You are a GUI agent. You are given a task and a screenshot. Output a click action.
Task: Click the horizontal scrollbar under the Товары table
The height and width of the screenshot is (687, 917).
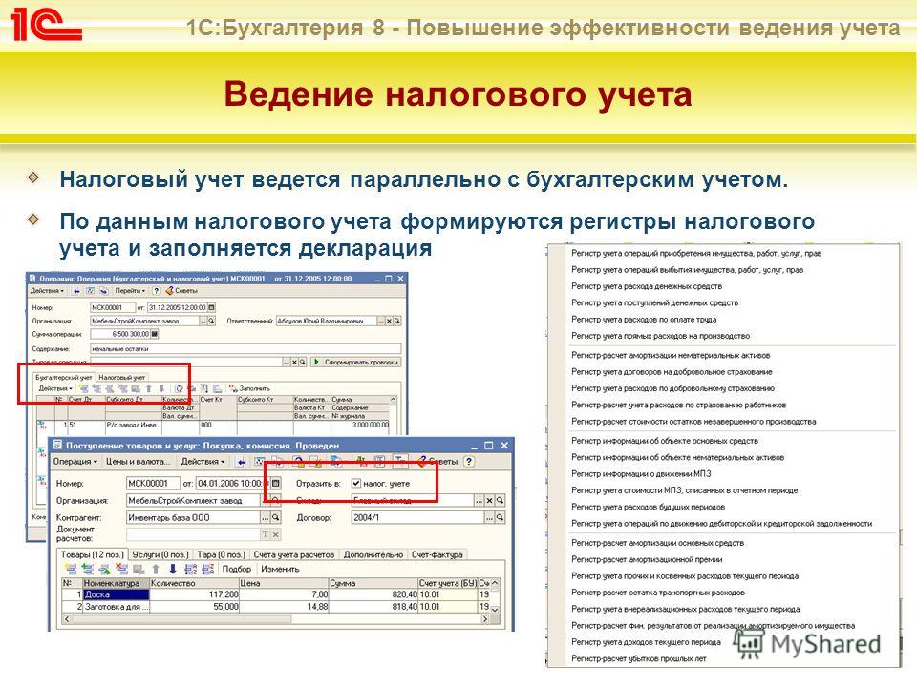tap(275, 619)
